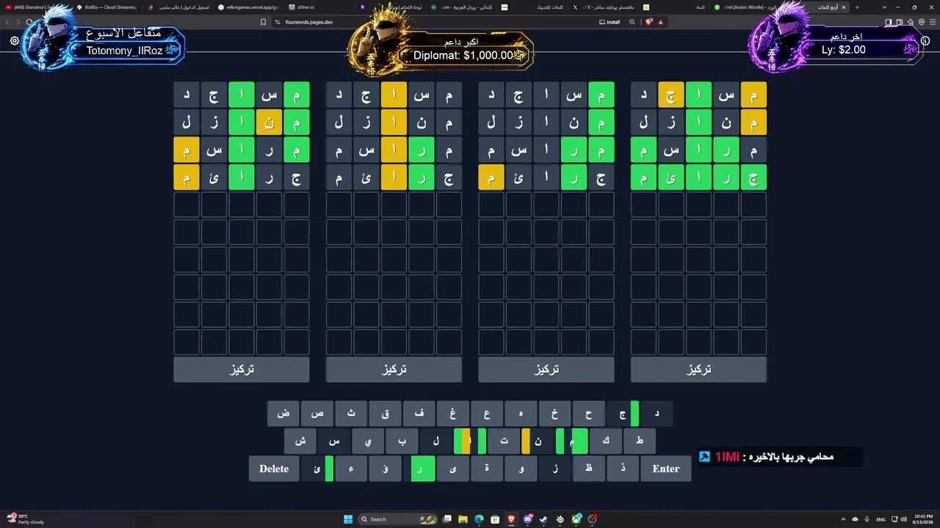Switch to the e4kmgames.vercel.app tab
Screen dimensions: 940x528
point(250,7)
